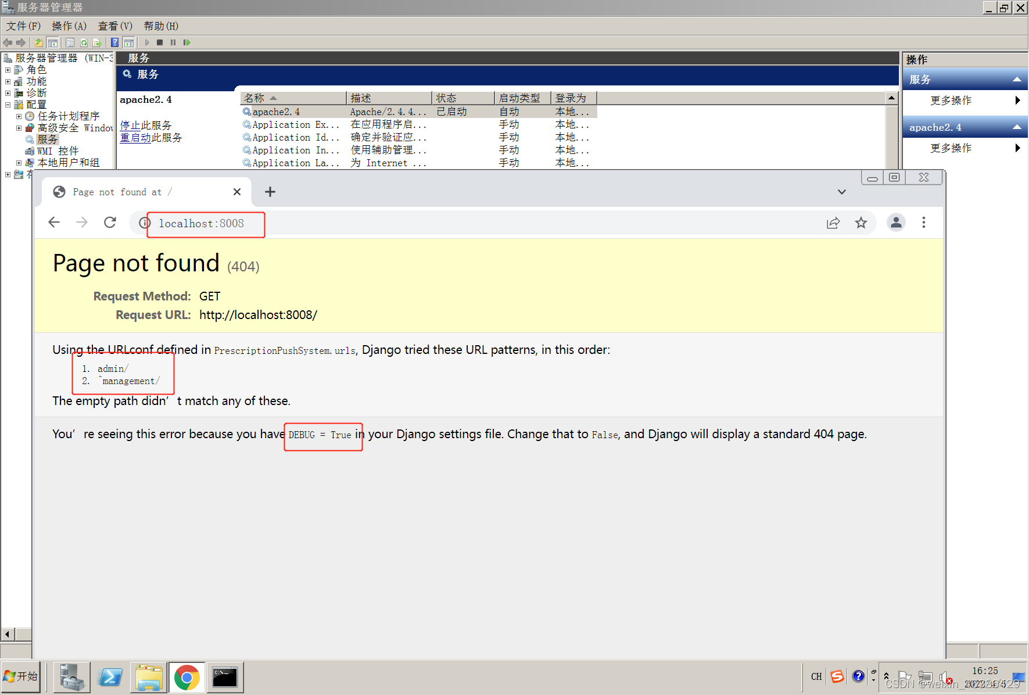Viewport: 1029px width, 695px height.
Task: Open the 查看(V) menu
Action: (x=115, y=26)
